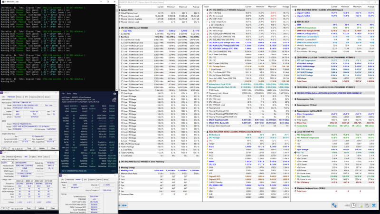Select the Total Errors row under WHEA
This screenshot has width=380, height=214.
(334, 191)
